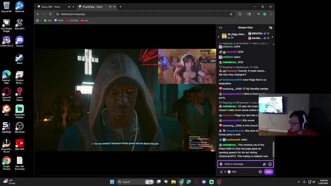Viewport: 331px width, 186px height.
Task: Toggle microphone icon in system tray
Action: [x=304, y=182]
